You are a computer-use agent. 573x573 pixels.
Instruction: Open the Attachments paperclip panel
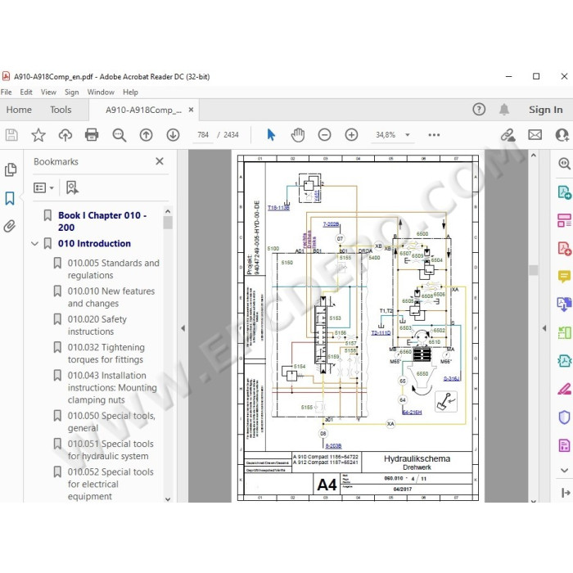(x=10, y=227)
